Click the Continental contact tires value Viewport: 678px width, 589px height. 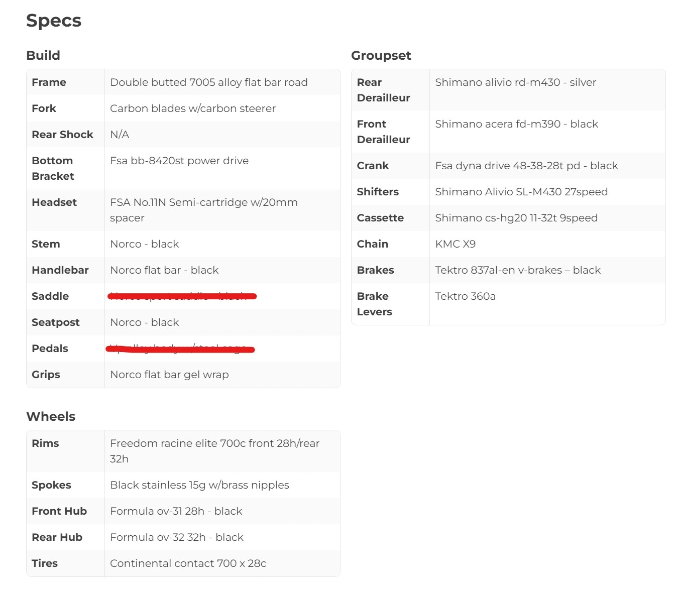coord(188,563)
